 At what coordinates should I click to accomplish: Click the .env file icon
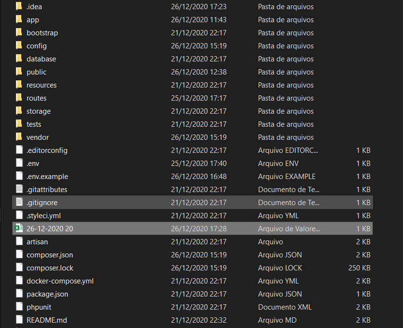[19, 163]
